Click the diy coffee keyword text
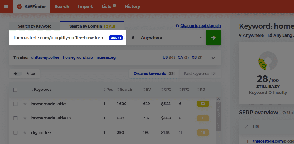 [x=41, y=133]
